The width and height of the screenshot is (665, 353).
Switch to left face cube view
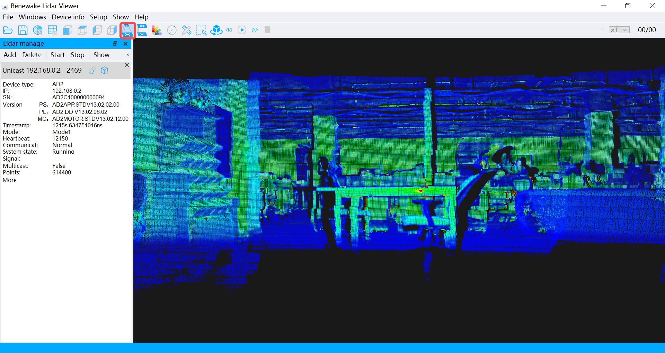click(97, 30)
